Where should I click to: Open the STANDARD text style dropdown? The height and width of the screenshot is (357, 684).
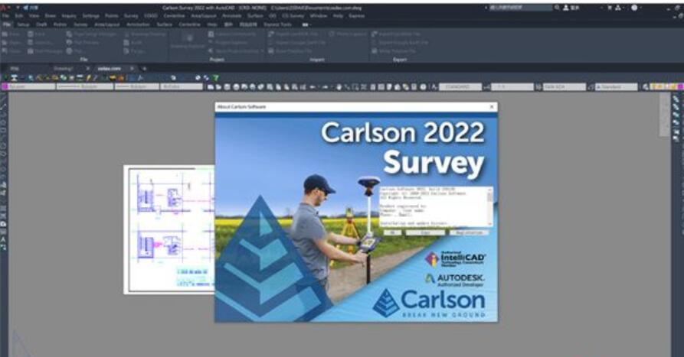pos(460,87)
